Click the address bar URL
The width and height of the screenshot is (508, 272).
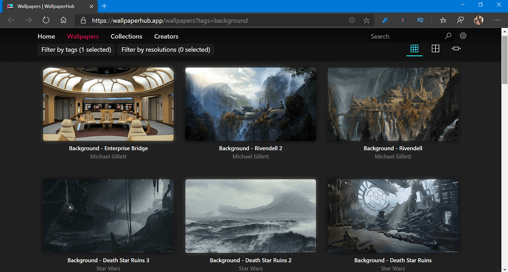170,20
